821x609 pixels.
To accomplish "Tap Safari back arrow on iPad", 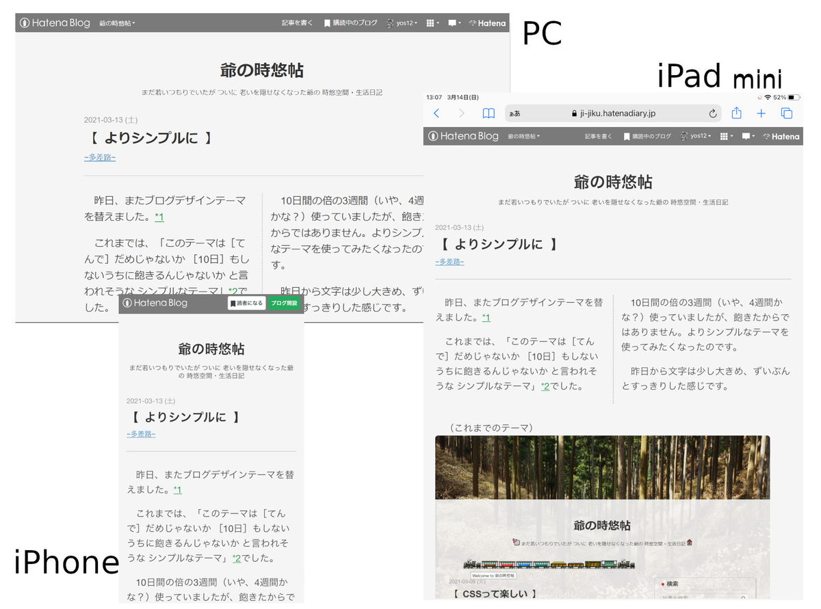I will point(436,113).
